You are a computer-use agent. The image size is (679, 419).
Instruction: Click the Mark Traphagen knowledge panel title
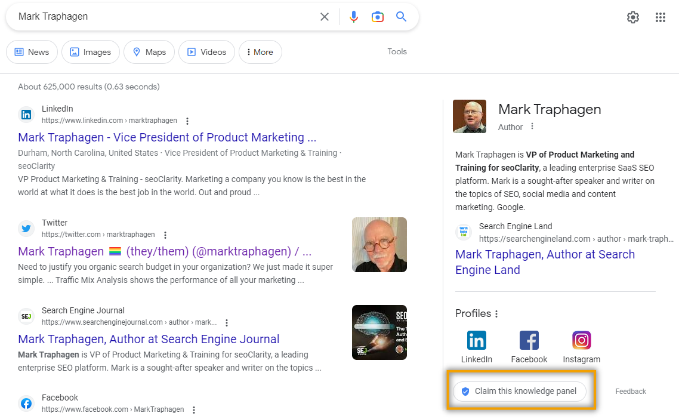(x=550, y=109)
